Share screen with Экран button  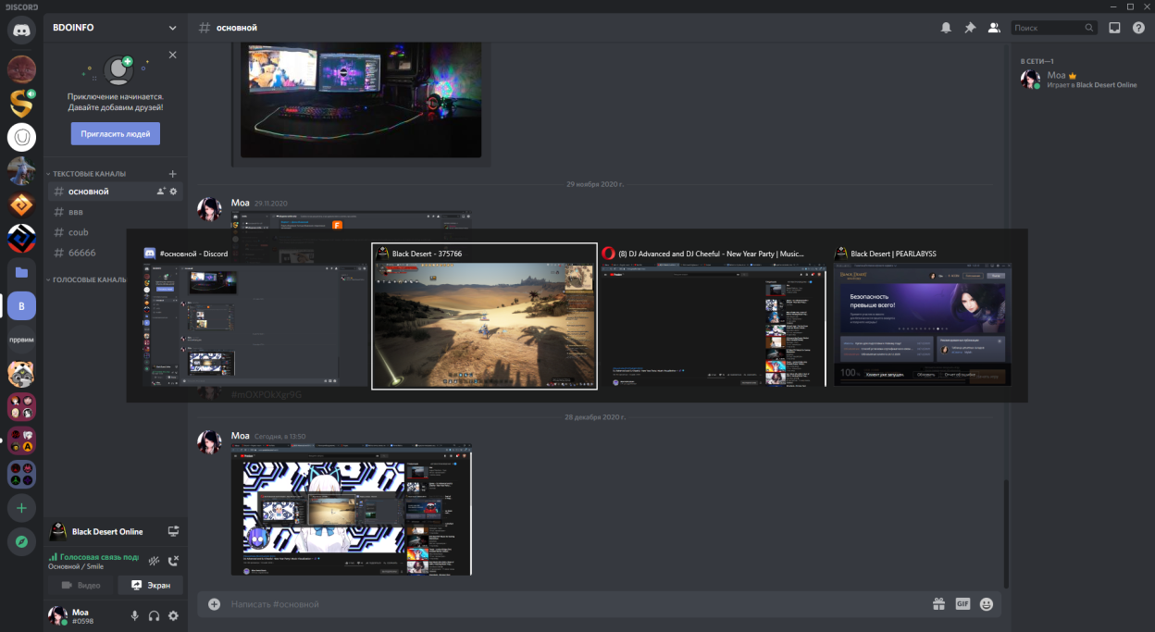(x=150, y=585)
